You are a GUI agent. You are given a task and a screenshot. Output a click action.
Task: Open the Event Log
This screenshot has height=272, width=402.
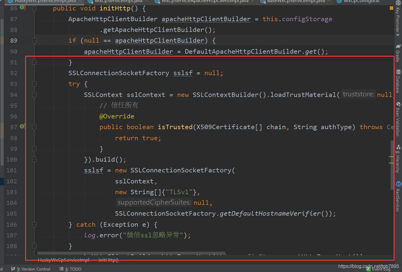[x=378, y=269]
